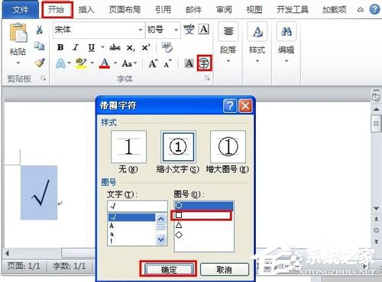The width and height of the screenshot is (382, 282).
Task: Toggle subscript formatting
Action: (131, 48)
